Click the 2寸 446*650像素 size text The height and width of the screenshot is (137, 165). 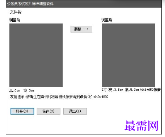click(x=131, y=90)
